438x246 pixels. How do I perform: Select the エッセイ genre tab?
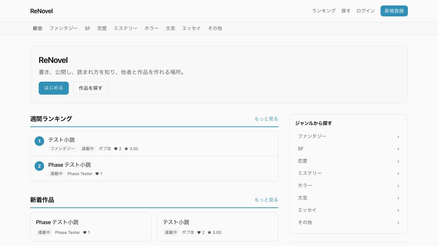coord(192,28)
